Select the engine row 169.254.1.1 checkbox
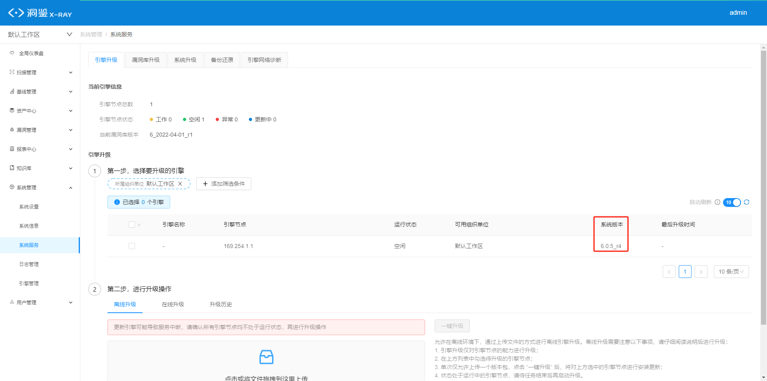 pos(132,246)
